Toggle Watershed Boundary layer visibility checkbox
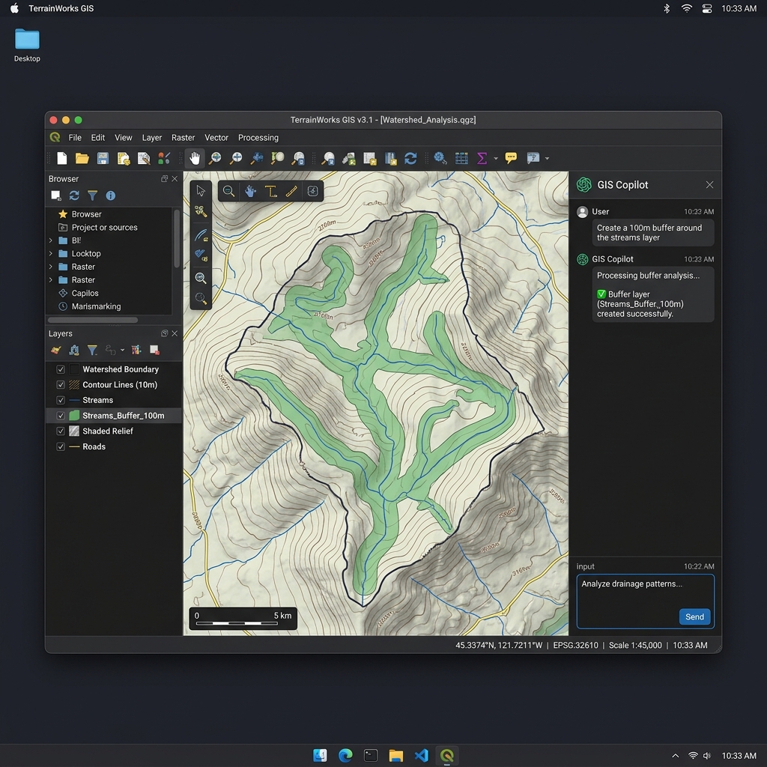Image resolution: width=767 pixels, height=767 pixels. tap(61, 369)
